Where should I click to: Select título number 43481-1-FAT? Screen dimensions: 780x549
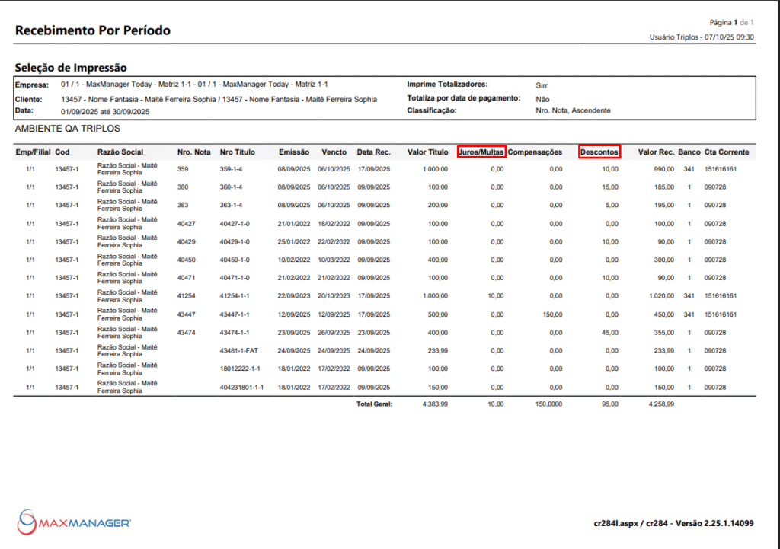pyautogui.click(x=239, y=351)
